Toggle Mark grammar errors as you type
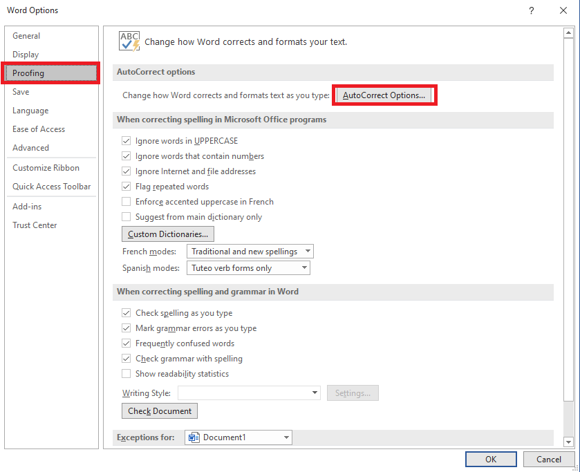Image resolution: width=580 pixels, height=472 pixels. (x=126, y=328)
